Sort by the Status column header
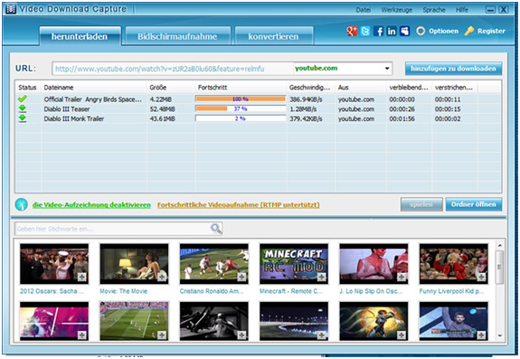The image size is (520, 359). coord(27,88)
